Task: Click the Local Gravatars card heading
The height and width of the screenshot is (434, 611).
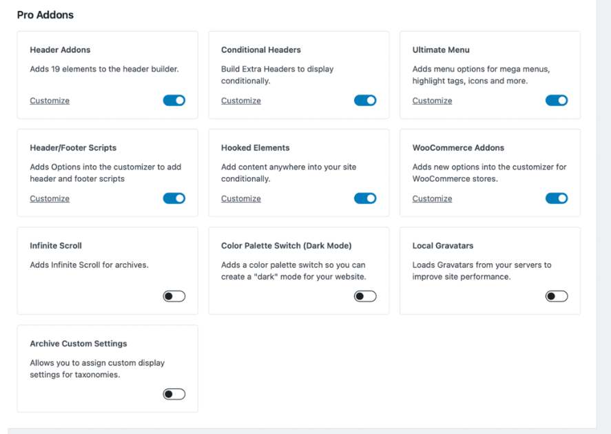Action: tap(443, 246)
